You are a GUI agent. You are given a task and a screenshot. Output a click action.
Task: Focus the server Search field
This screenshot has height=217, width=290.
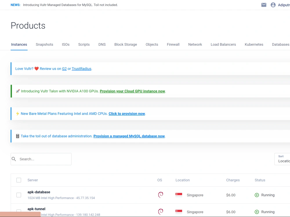[x=41, y=159]
